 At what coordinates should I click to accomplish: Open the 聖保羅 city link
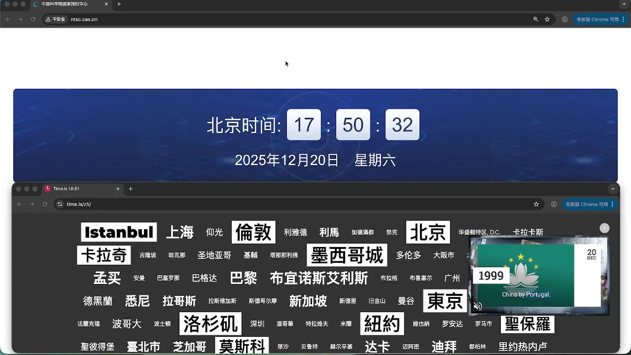pyautogui.click(x=528, y=324)
